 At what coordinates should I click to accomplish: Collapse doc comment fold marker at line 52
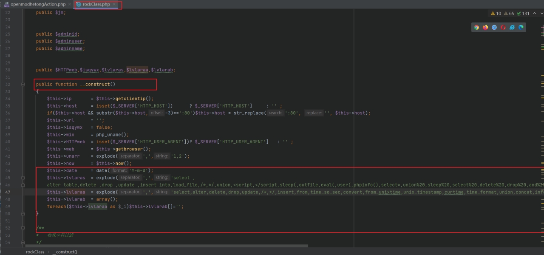tap(23, 228)
